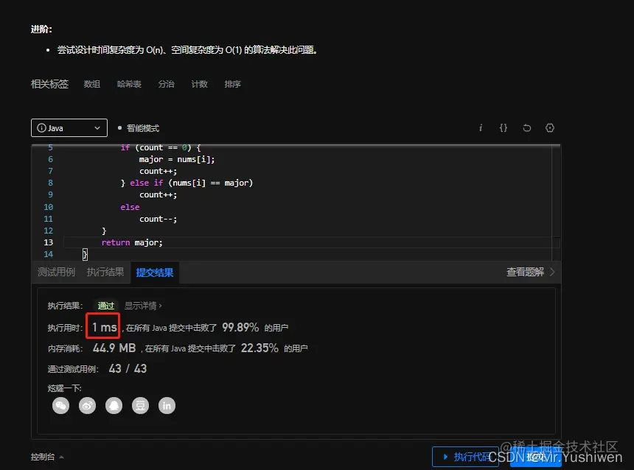The width and height of the screenshot is (634, 470).
Task: Open the Java language dropdown
Action: pos(69,127)
